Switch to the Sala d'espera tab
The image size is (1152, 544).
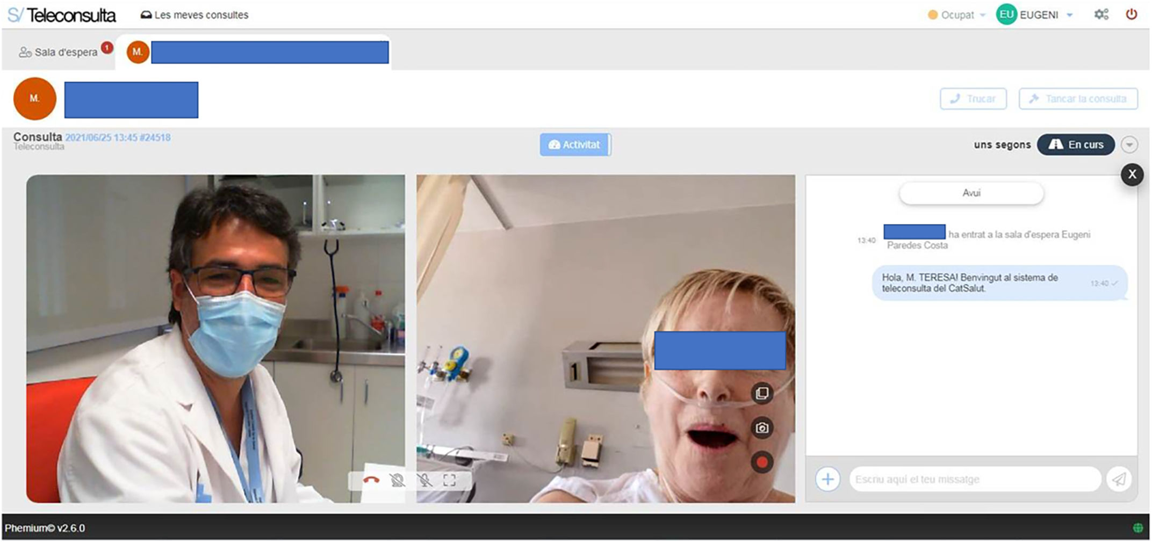coord(59,52)
